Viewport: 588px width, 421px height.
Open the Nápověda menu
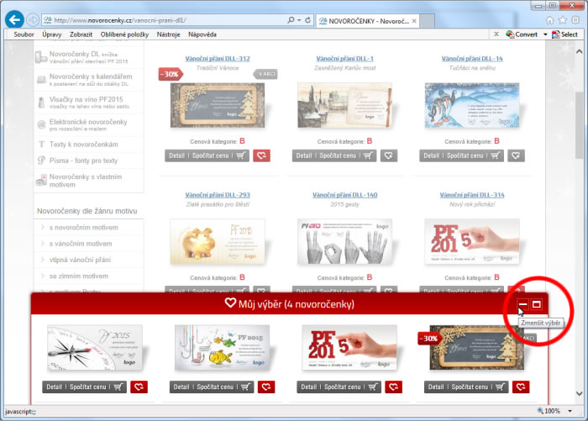(x=202, y=34)
